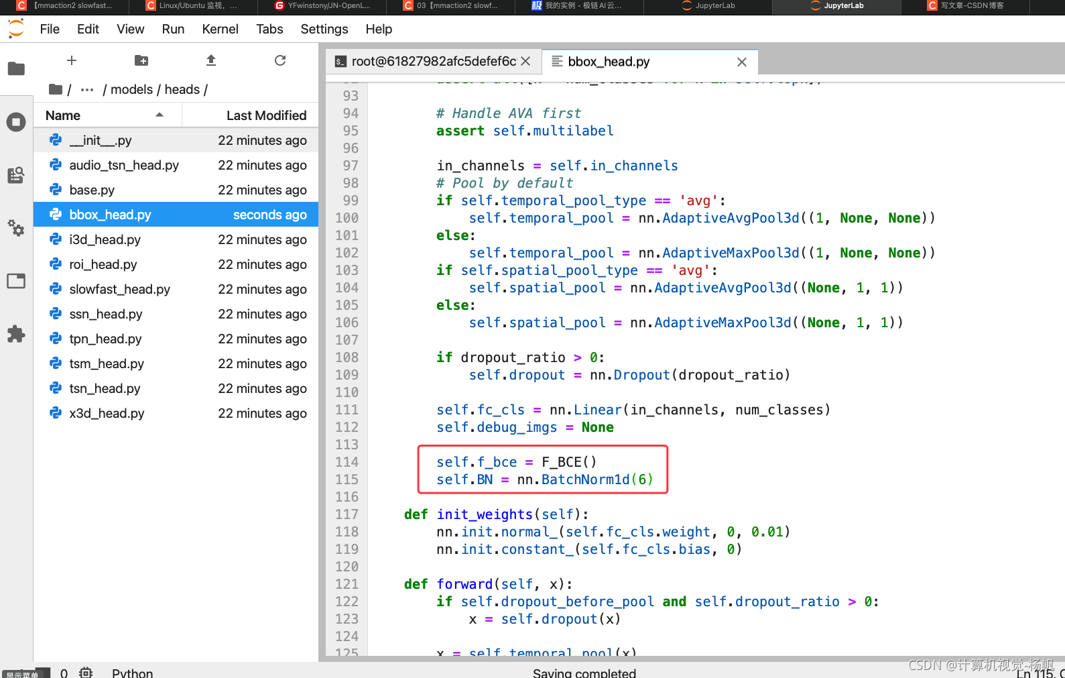
Task: Open the Help menu
Action: (x=379, y=29)
